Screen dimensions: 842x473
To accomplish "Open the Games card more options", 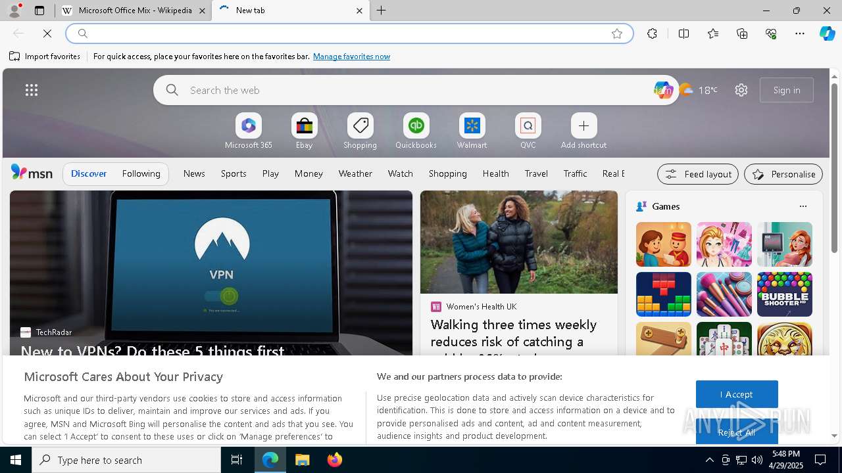I will click(x=803, y=206).
